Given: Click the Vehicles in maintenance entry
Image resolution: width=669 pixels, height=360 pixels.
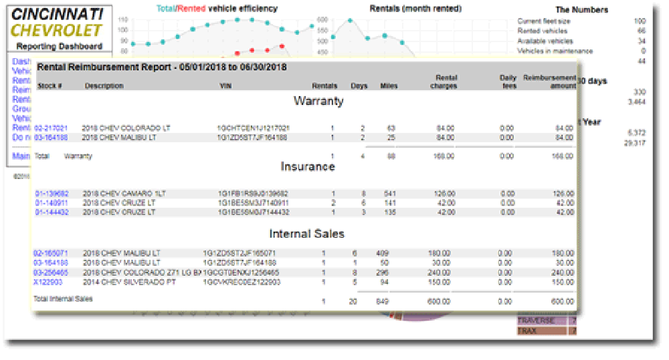Looking at the screenshot, I should tap(555, 51).
